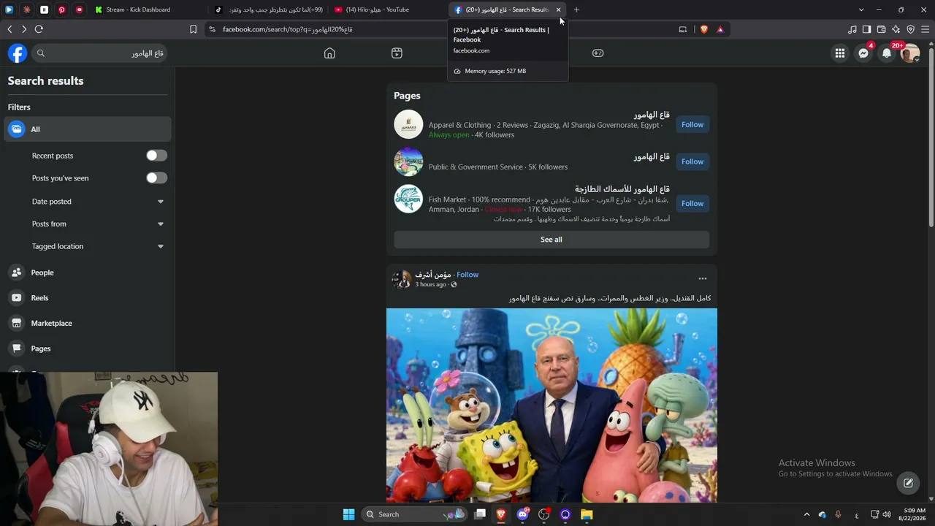The image size is (935, 526).
Task: Open Brave Shields icon
Action: click(x=704, y=29)
